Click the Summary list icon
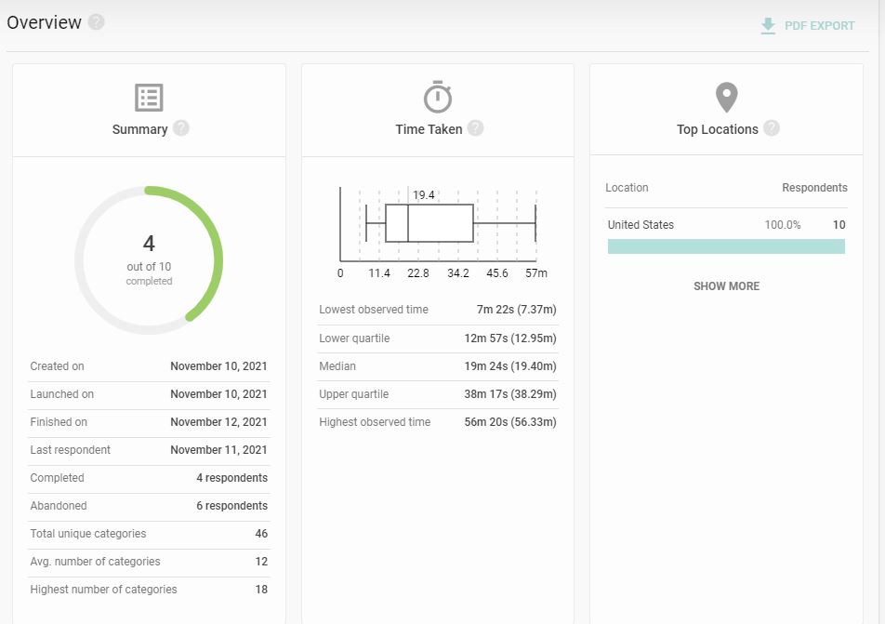 coord(149,98)
